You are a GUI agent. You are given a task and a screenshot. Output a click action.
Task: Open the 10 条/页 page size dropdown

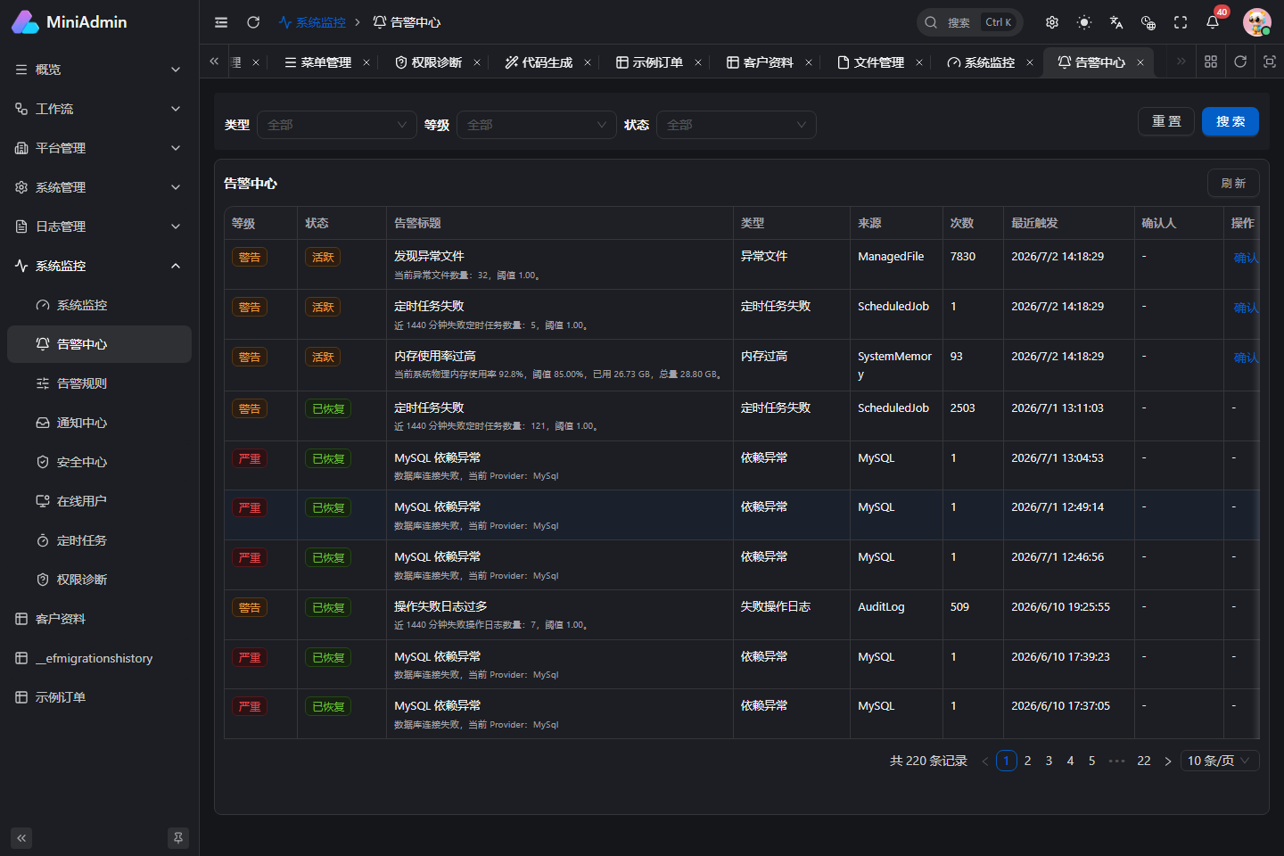(x=1220, y=761)
